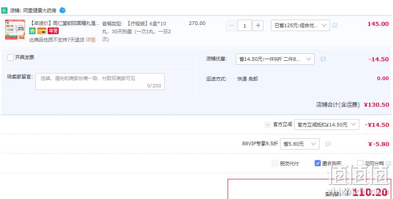393x199 pixels.
Task: Click the shop total ¥130.50
Action: coord(376,105)
